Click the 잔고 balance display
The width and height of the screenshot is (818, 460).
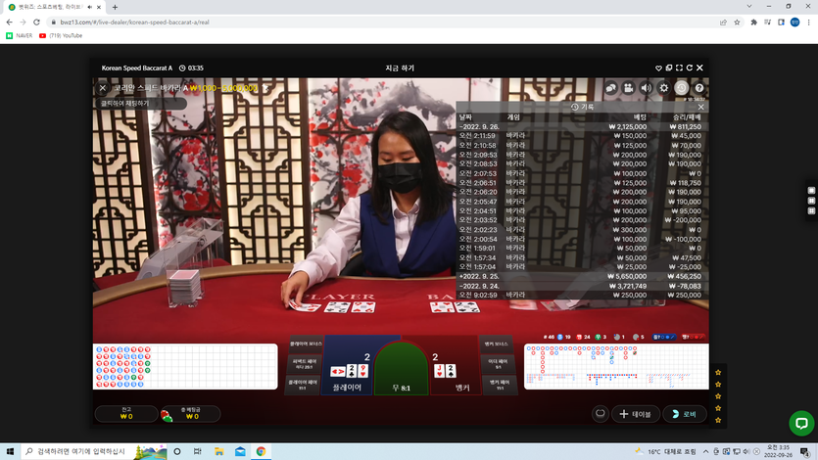(x=126, y=414)
